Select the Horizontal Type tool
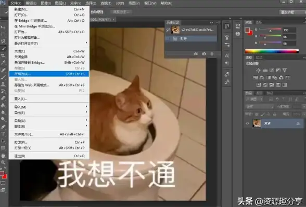 coord(3,134)
